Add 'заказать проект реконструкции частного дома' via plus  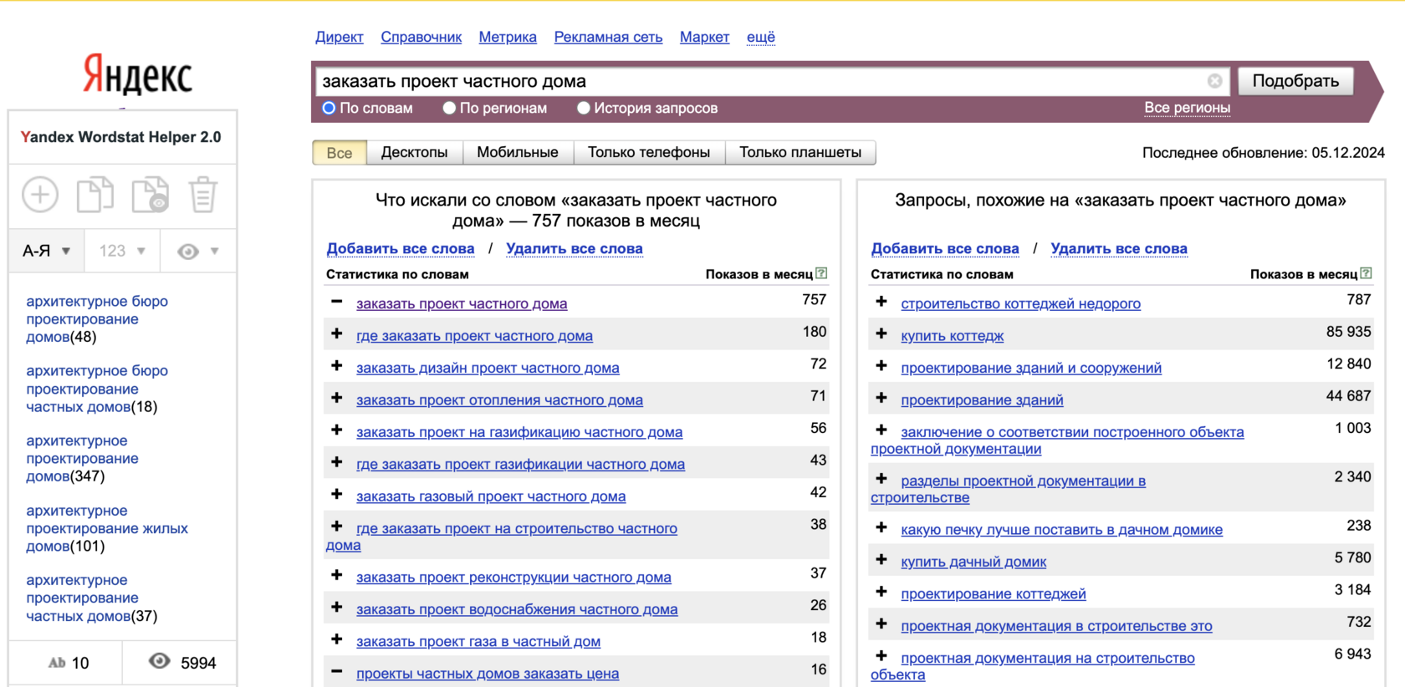pyautogui.click(x=336, y=575)
